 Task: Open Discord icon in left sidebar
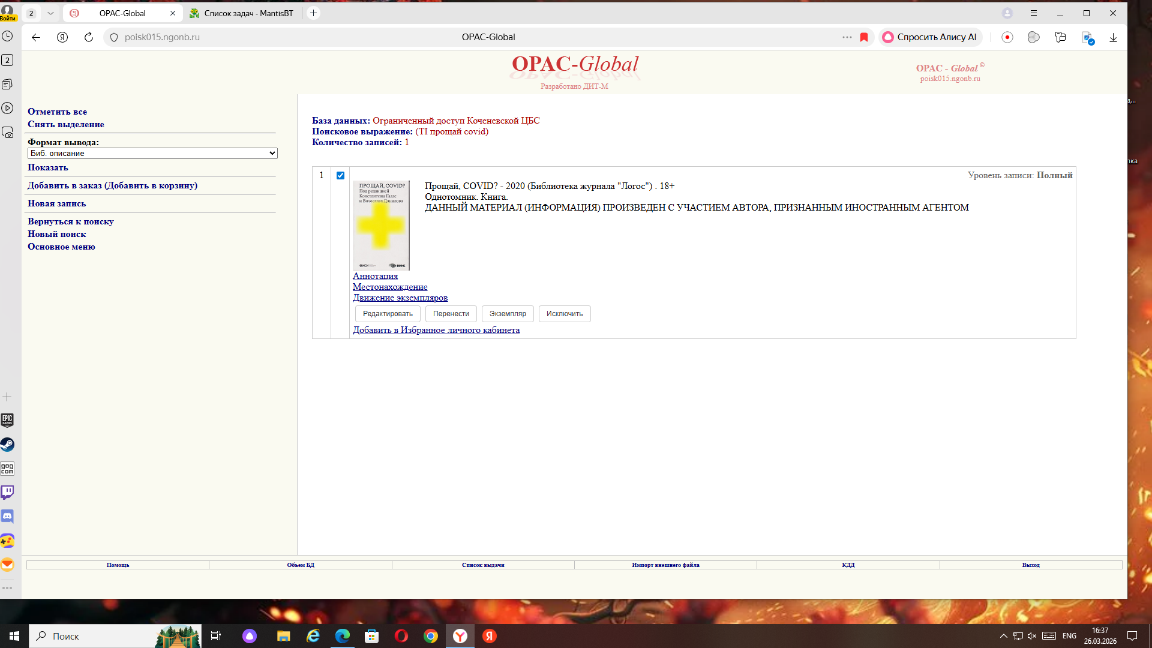point(7,517)
